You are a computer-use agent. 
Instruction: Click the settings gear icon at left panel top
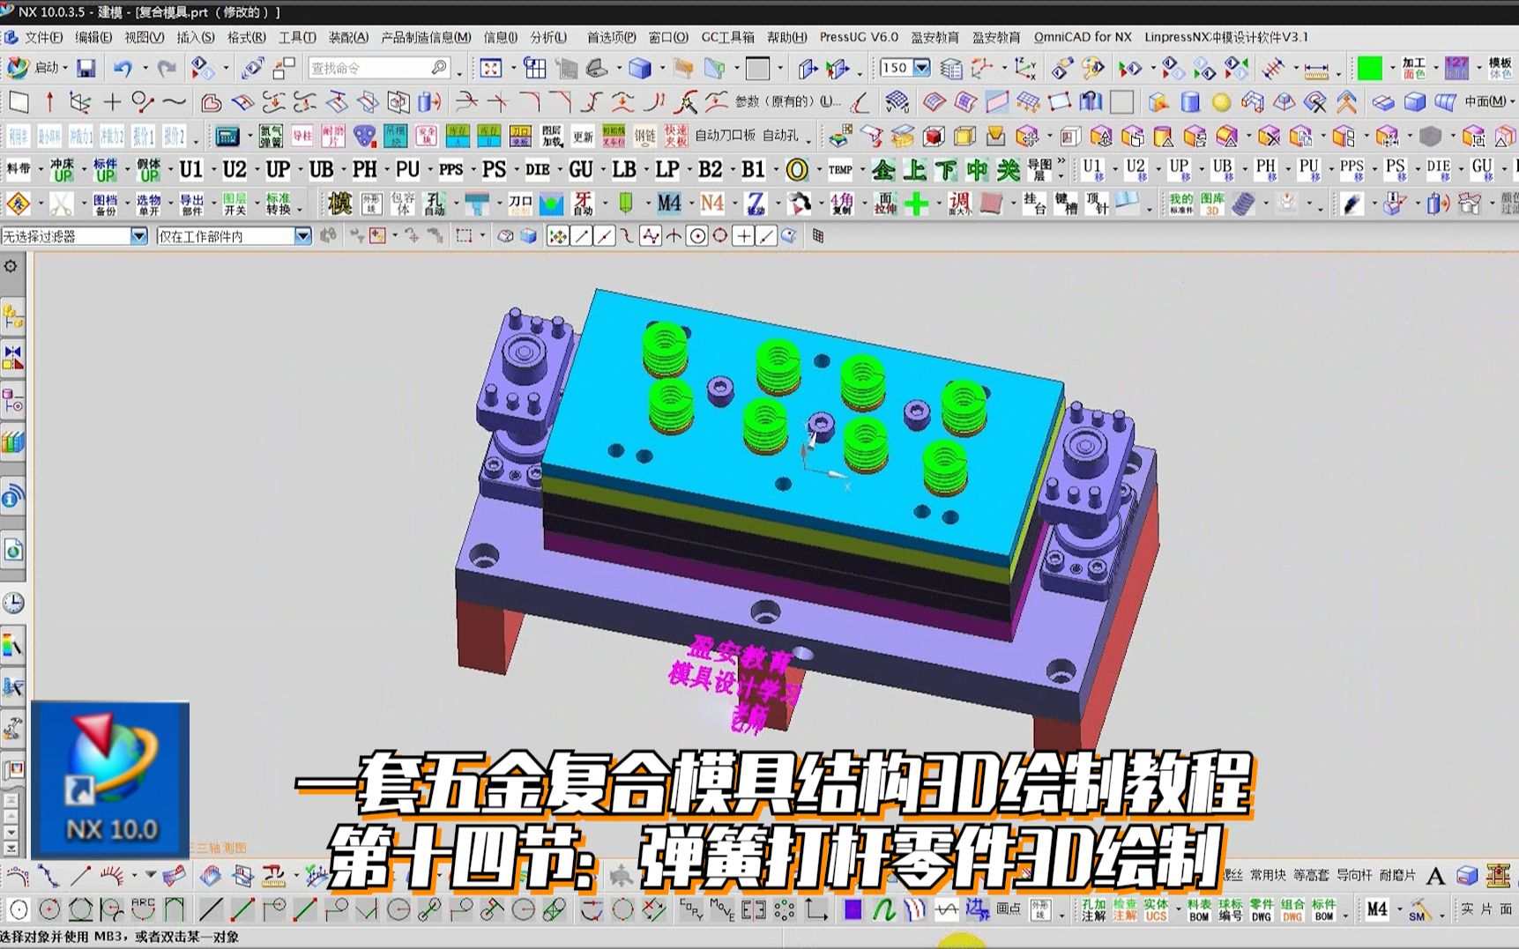click(x=11, y=266)
